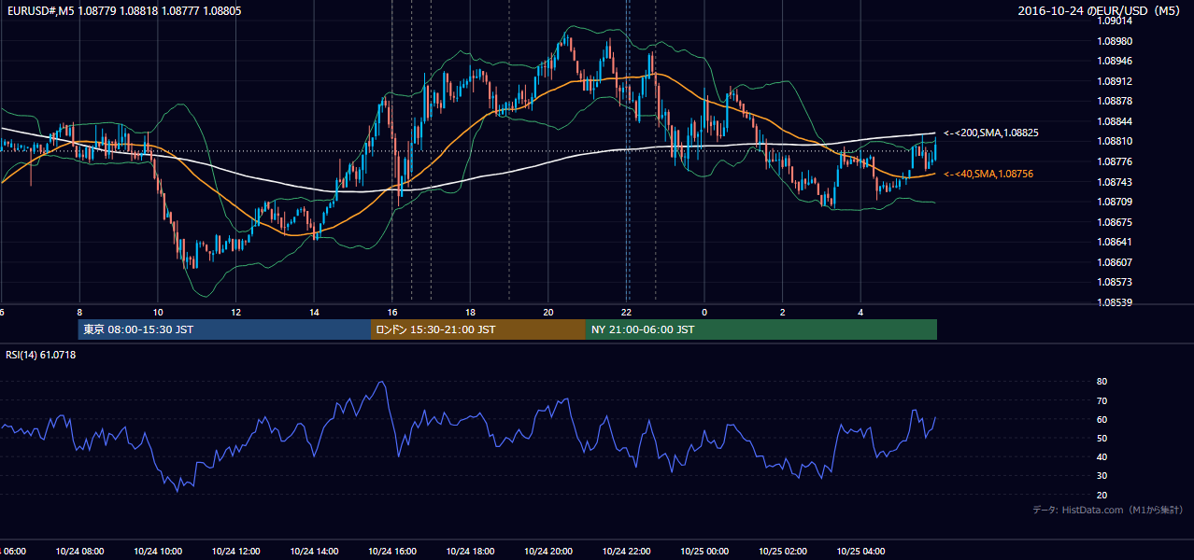Screen dimensions: 1194x560
Task: Click the 10/24 20:00 time label
Action: pyautogui.click(x=548, y=552)
